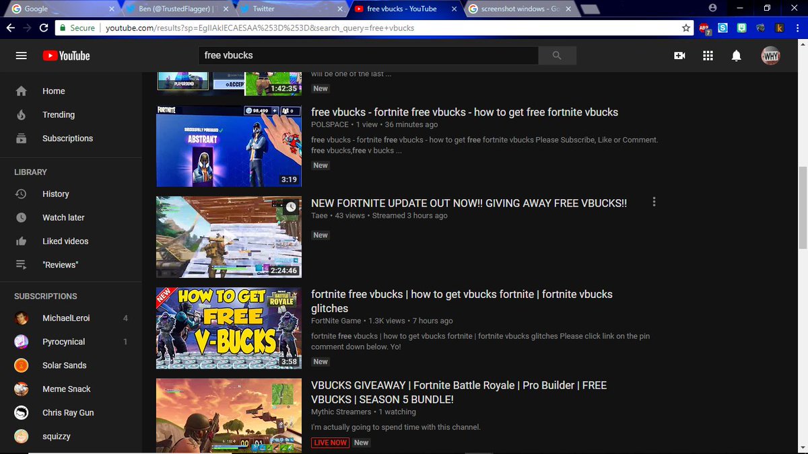Click the Adblock extension icon

[x=704, y=28]
